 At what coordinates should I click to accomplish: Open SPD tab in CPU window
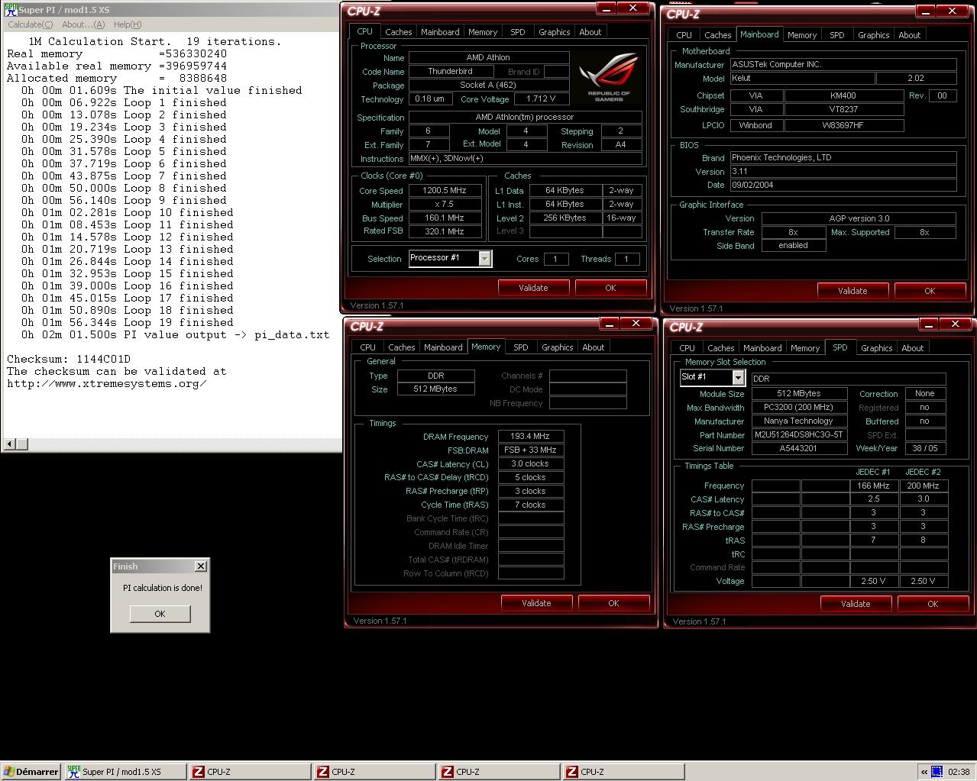(518, 32)
